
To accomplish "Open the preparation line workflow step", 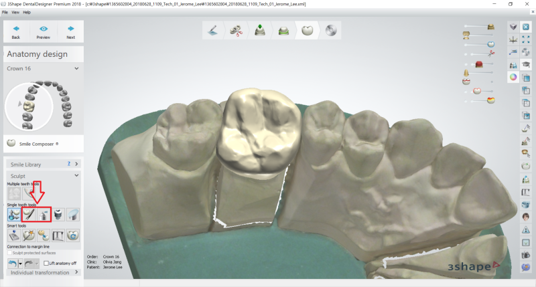I will pyautogui.click(x=213, y=30).
